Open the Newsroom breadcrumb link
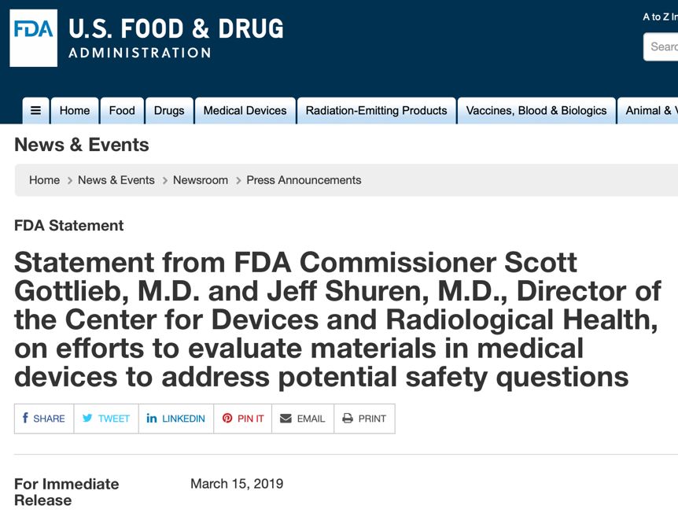Image resolution: width=678 pixels, height=513 pixels. pos(201,180)
